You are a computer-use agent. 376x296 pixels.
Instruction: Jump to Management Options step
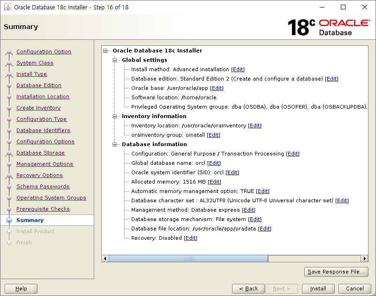click(45, 164)
